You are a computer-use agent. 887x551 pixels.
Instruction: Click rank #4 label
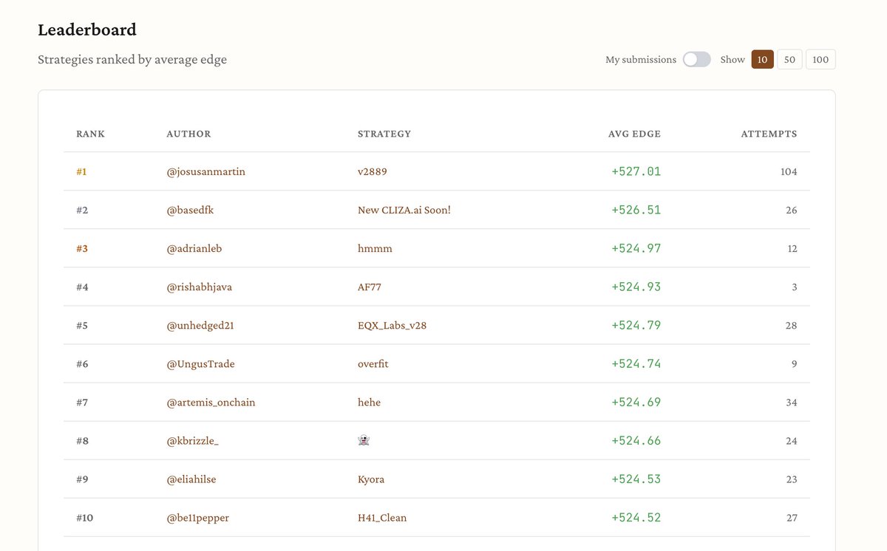[82, 287]
